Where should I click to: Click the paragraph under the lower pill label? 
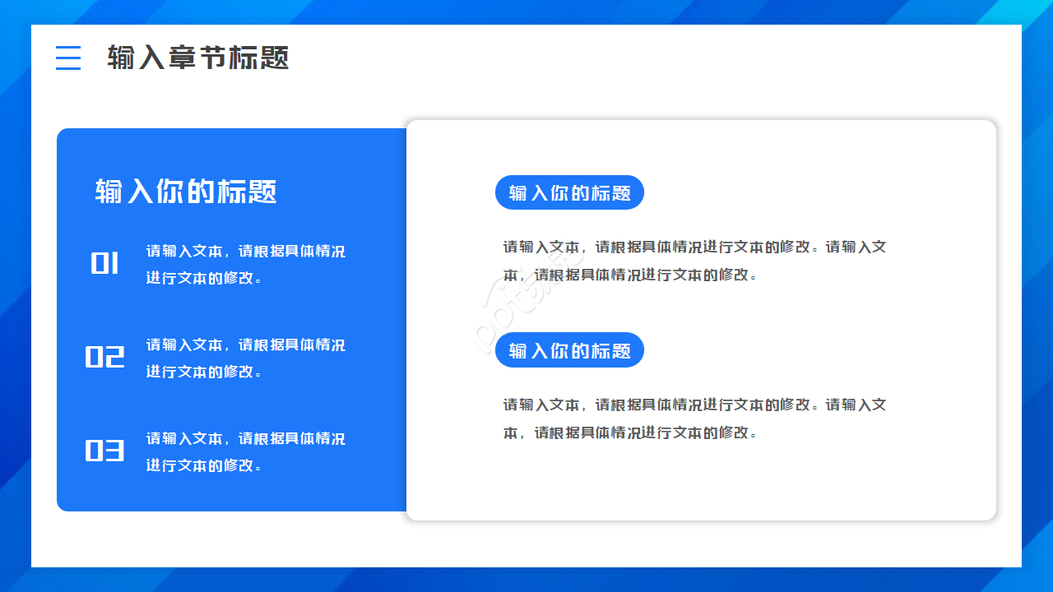click(x=693, y=418)
